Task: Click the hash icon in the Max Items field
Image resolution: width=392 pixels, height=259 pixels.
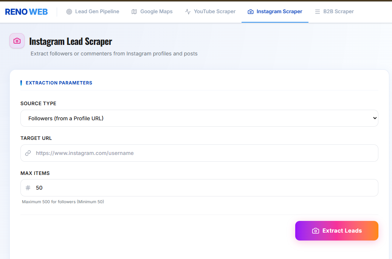Action: click(28, 188)
